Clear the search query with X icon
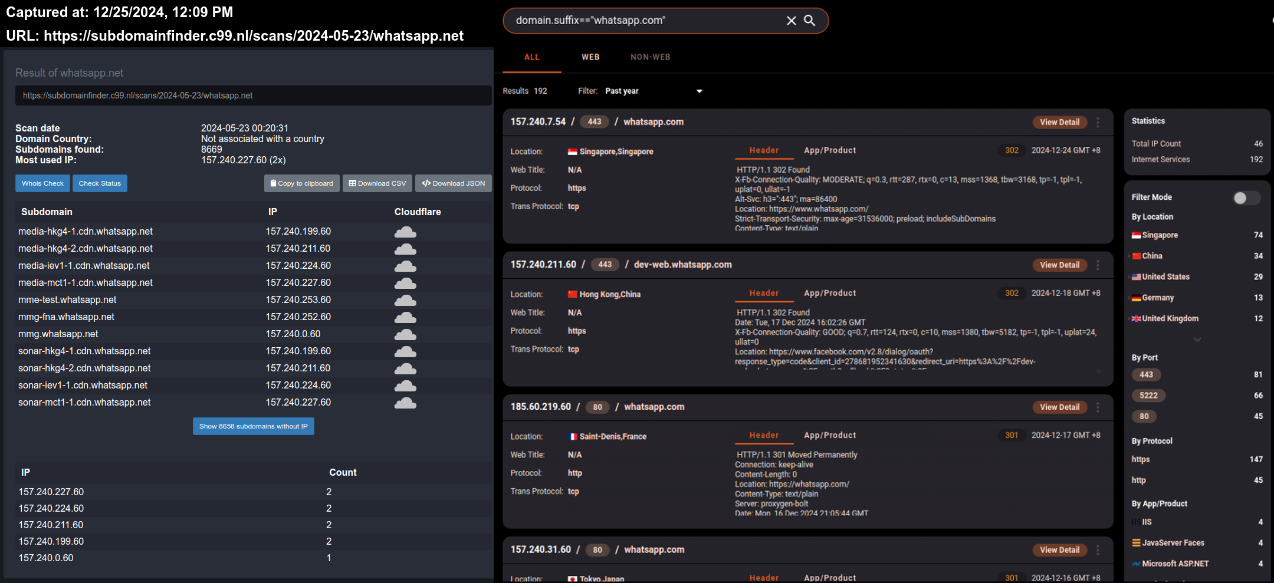Image resolution: width=1274 pixels, height=583 pixels. (791, 21)
